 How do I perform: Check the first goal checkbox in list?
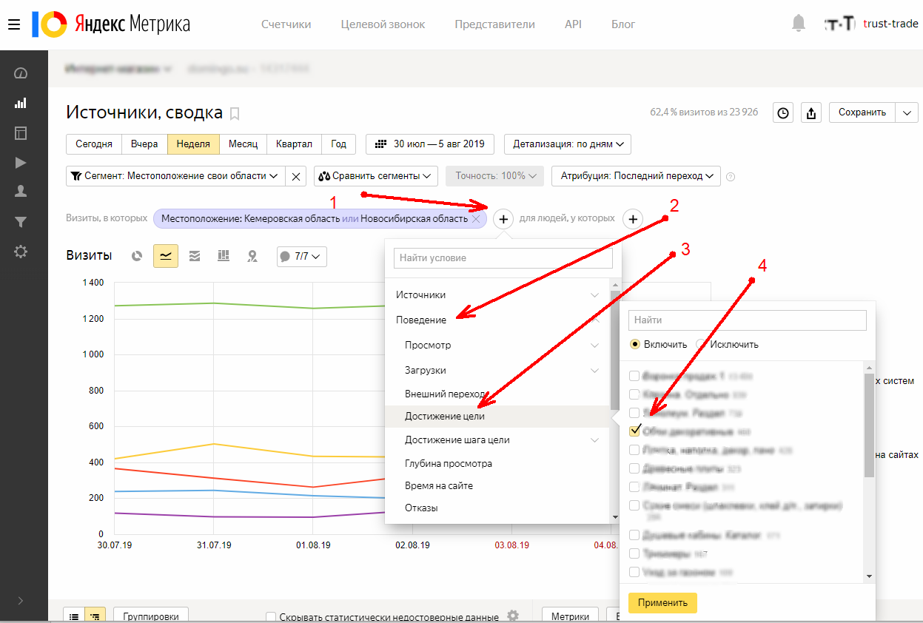coord(634,375)
